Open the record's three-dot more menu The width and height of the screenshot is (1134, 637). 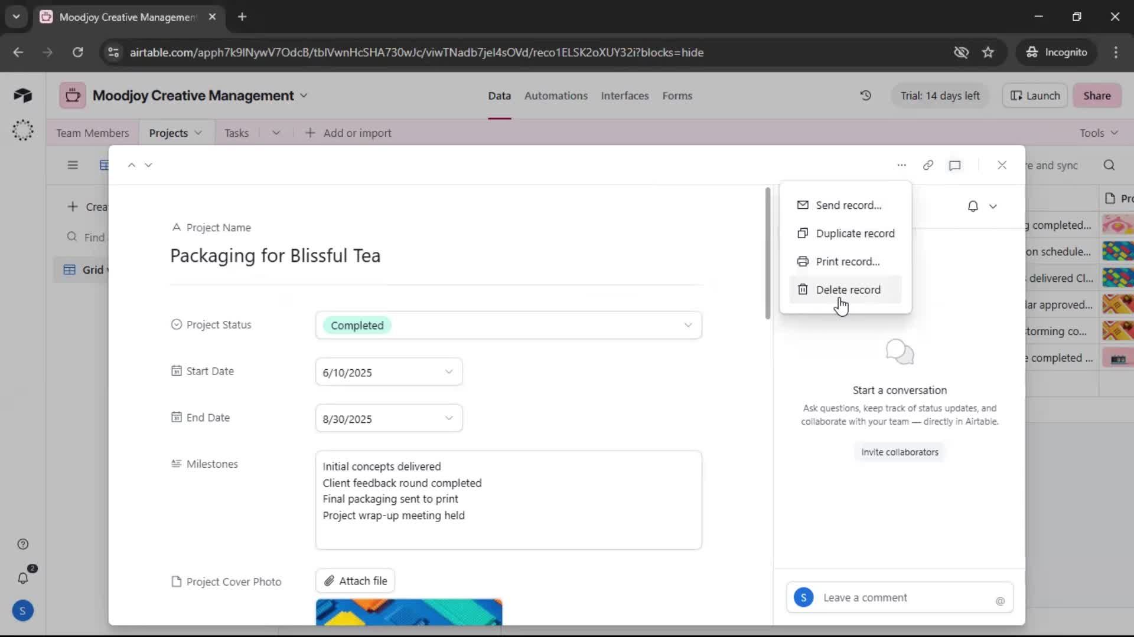(901, 165)
